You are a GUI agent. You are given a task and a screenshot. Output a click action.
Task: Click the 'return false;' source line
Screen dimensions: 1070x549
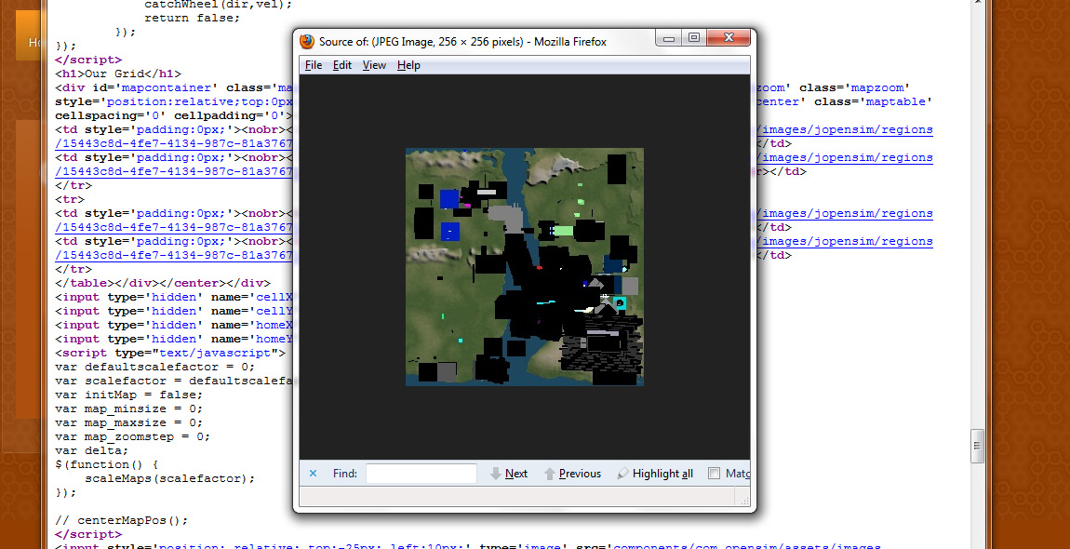(x=193, y=18)
